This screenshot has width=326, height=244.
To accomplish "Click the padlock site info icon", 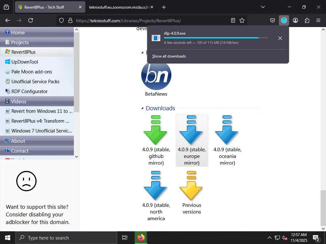I will coord(70,20).
